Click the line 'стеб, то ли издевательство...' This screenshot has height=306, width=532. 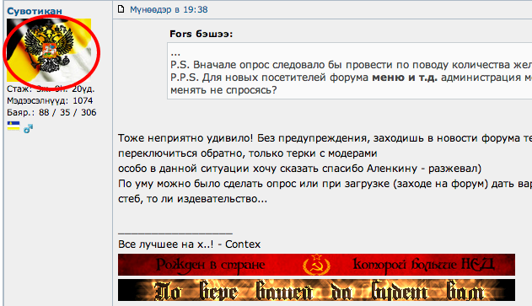click(193, 199)
